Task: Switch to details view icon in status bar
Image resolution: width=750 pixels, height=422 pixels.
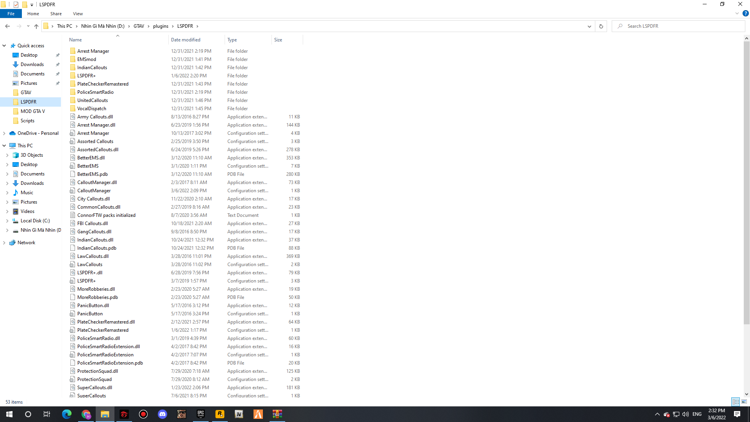Action: tap(736, 402)
